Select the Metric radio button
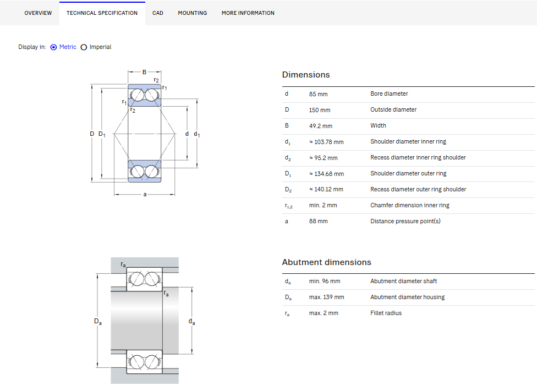This screenshot has width=537, height=386. click(53, 47)
